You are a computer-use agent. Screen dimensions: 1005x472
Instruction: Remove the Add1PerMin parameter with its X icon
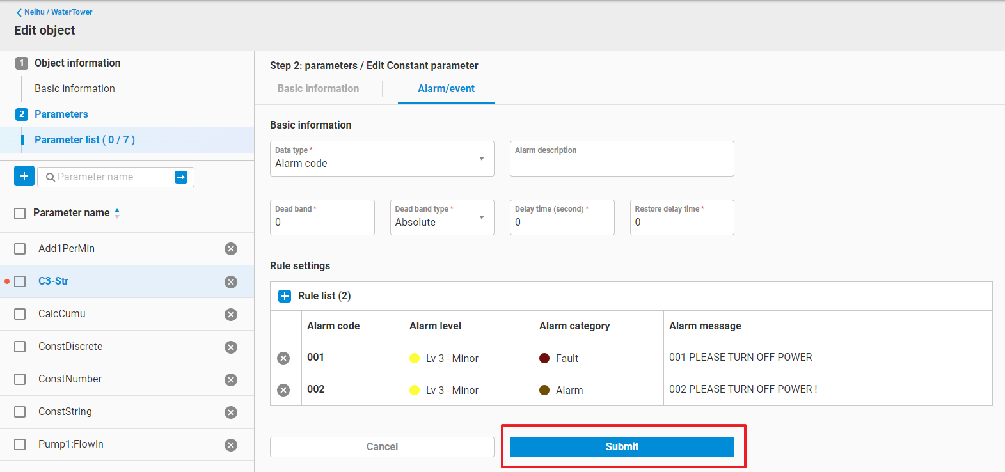click(x=231, y=249)
